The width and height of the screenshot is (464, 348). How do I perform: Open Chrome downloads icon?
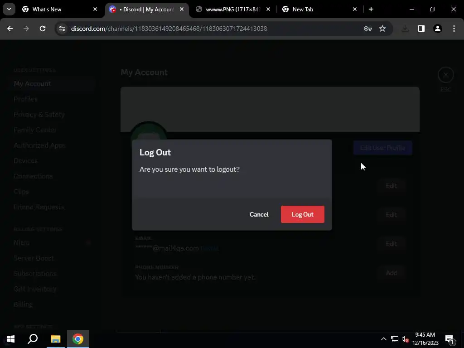[x=405, y=29]
